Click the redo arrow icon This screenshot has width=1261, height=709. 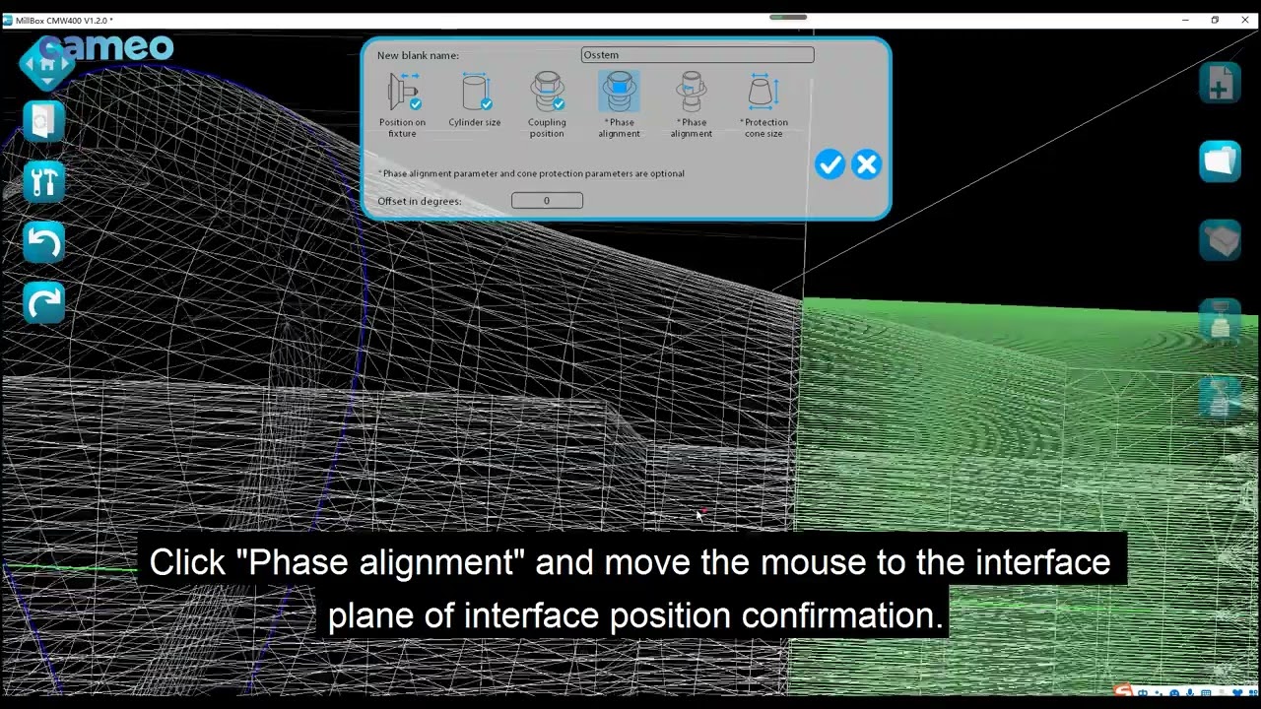pyautogui.click(x=43, y=303)
